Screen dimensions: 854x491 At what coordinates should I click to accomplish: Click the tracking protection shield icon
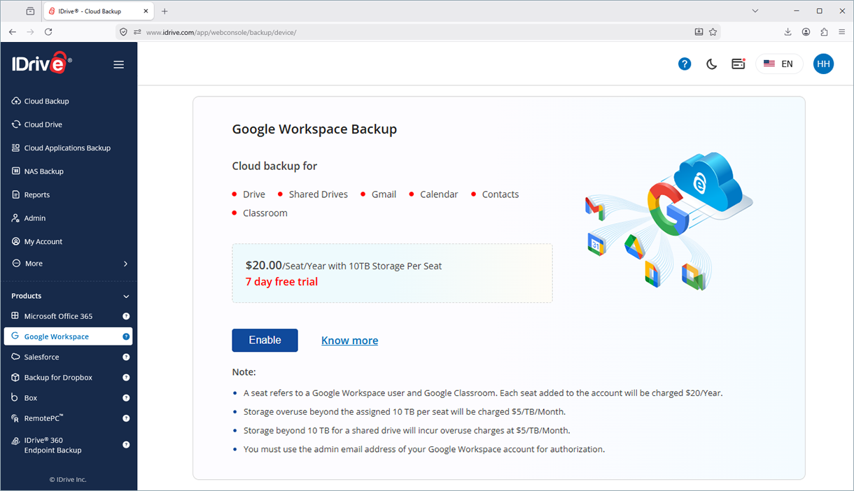[x=123, y=32]
